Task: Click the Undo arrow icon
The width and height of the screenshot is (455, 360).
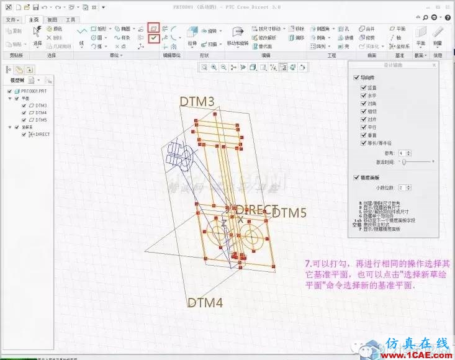Action: coord(44,7)
